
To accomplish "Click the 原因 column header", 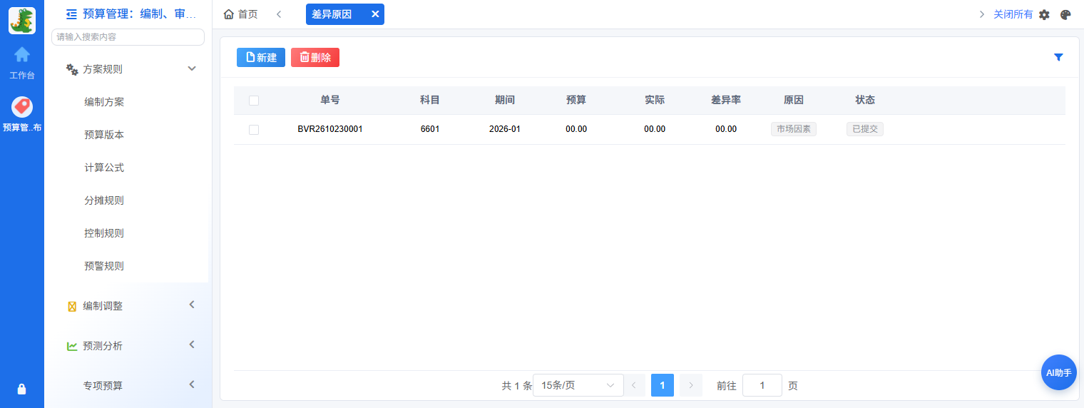I will (794, 100).
